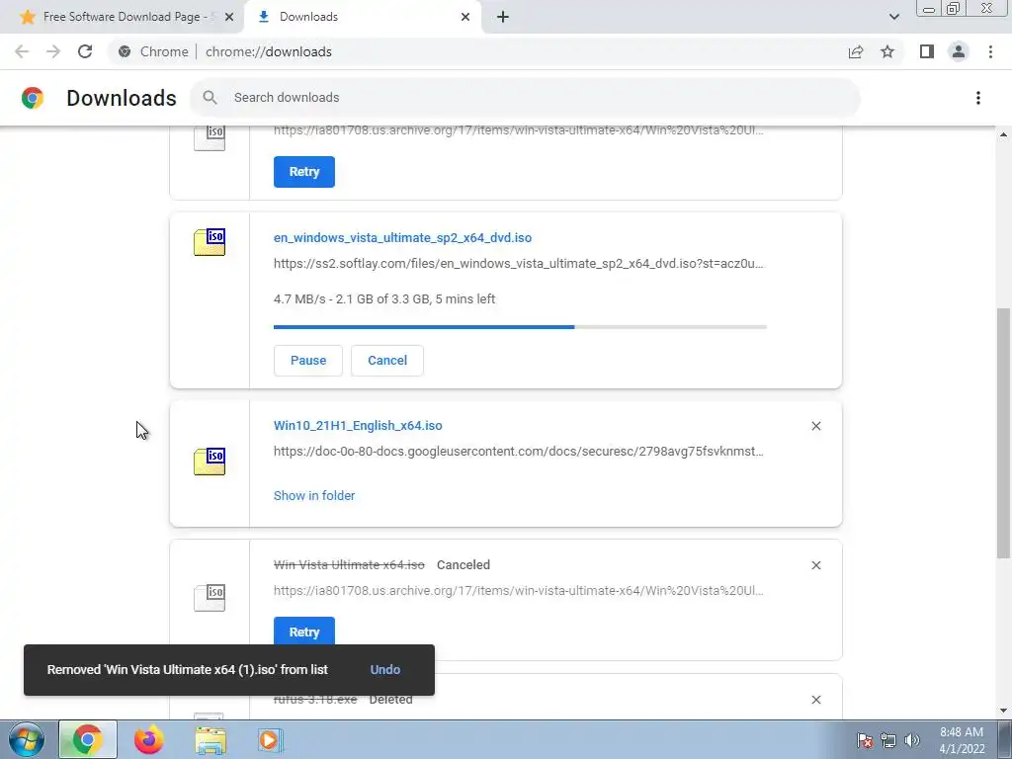Open the Windows Start menu
Image resolution: width=1012 pixels, height=759 pixels.
click(27, 739)
